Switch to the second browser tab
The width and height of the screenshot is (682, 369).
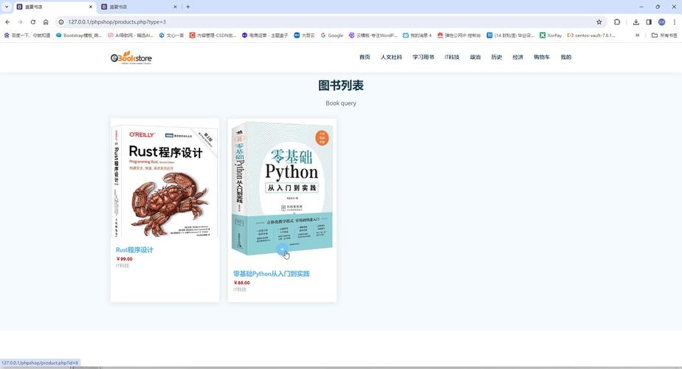click(139, 7)
